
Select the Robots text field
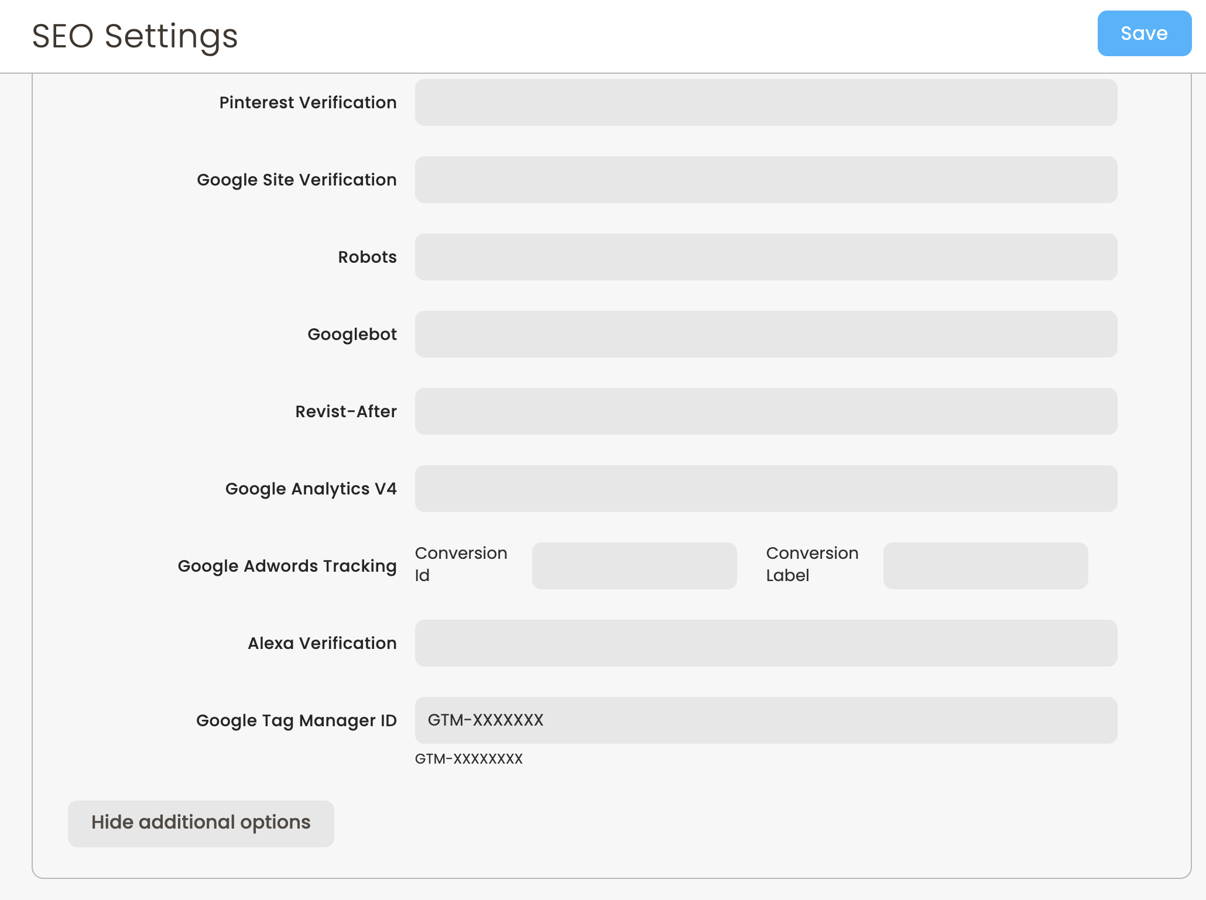[x=765, y=257]
